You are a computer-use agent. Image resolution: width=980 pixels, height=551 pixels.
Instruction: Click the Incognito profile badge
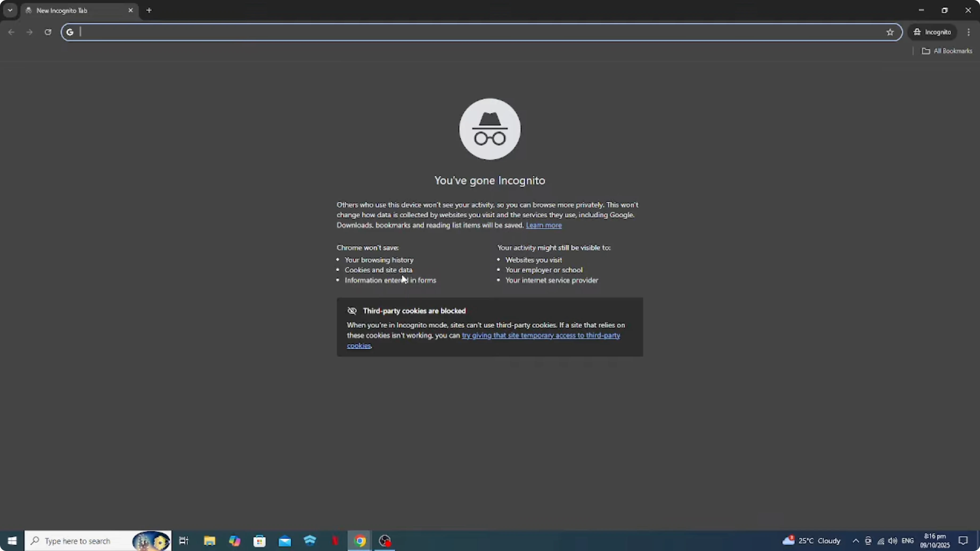[932, 32]
